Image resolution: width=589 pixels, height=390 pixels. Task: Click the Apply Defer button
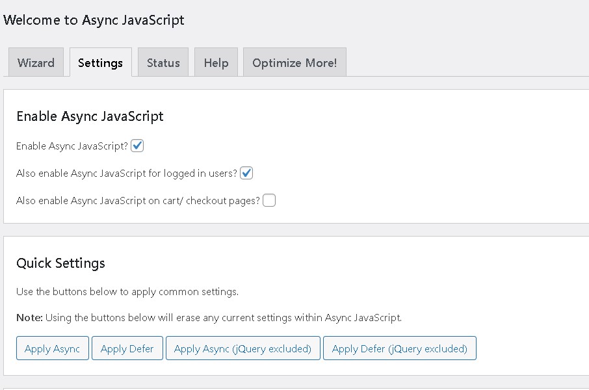(x=127, y=348)
